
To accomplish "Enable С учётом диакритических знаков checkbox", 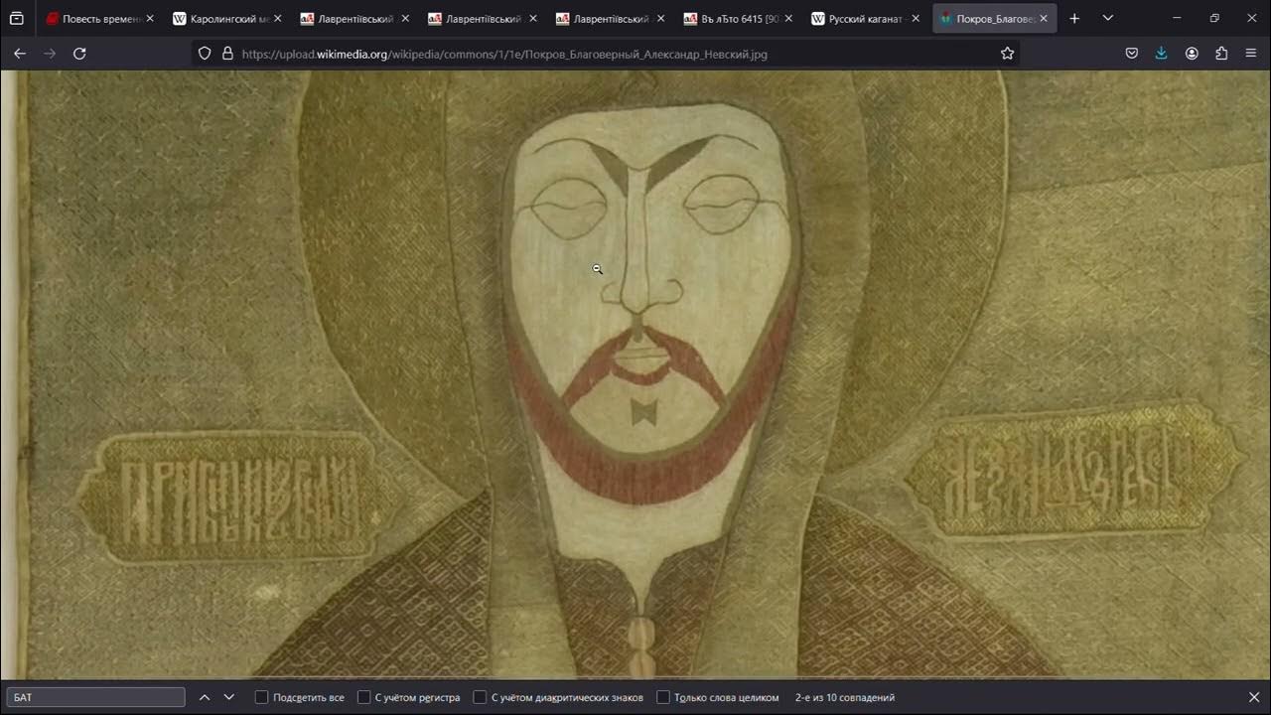I will (x=480, y=697).
